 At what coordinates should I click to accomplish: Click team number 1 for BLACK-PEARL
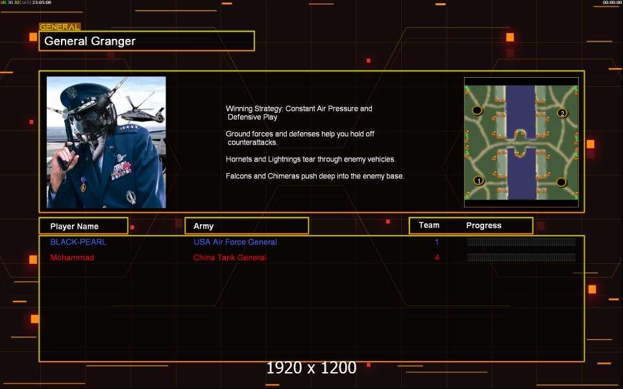coord(437,242)
